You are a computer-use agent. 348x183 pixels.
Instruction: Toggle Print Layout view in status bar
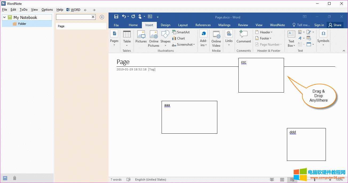coord(282,180)
